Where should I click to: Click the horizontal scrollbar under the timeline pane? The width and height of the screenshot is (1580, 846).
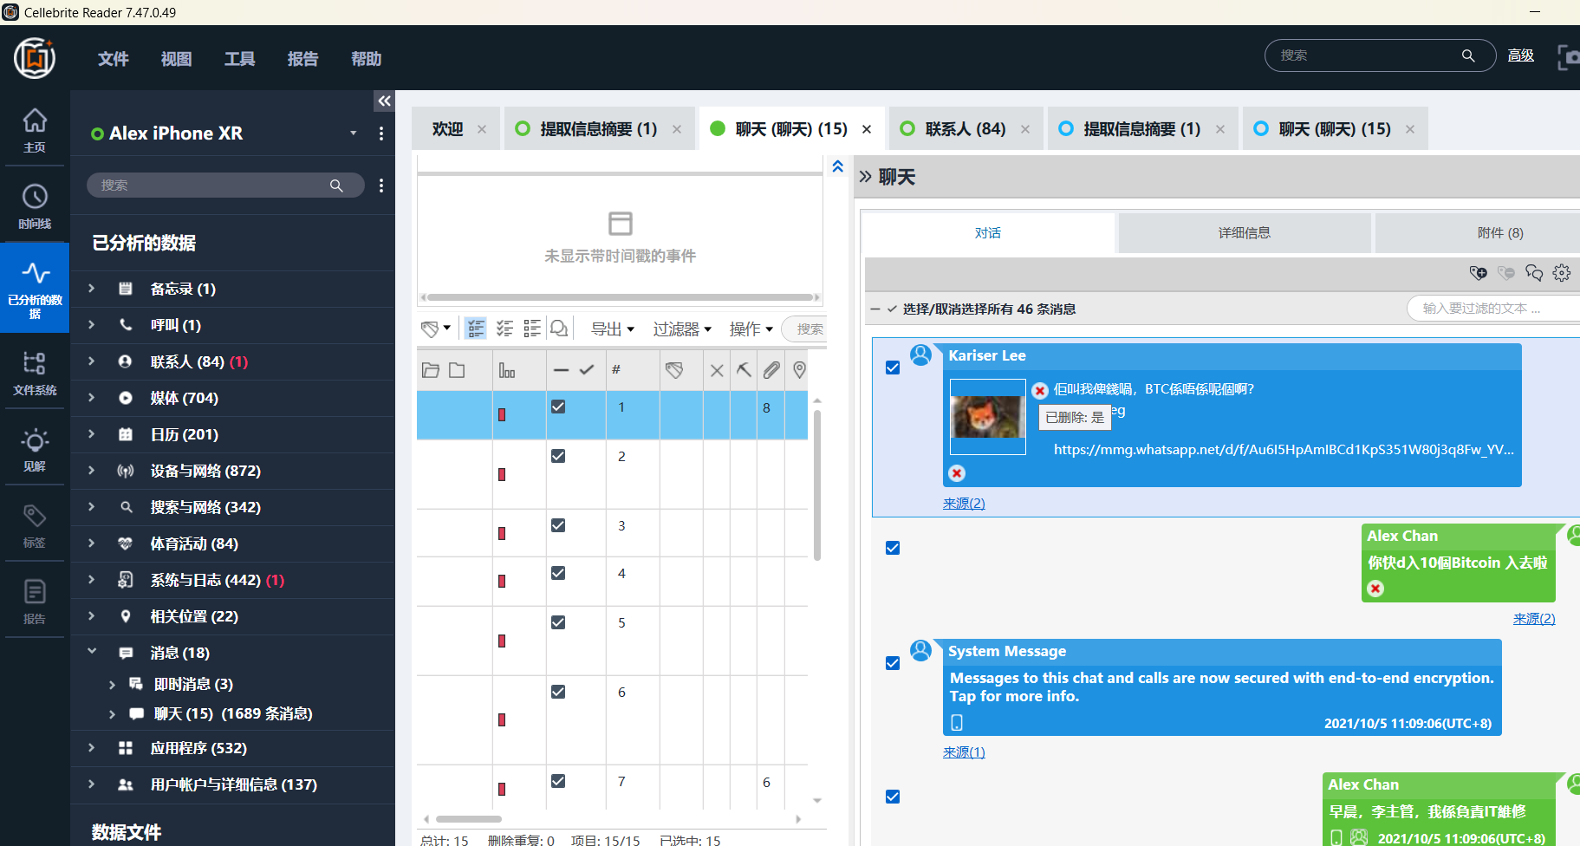pyautogui.click(x=621, y=297)
